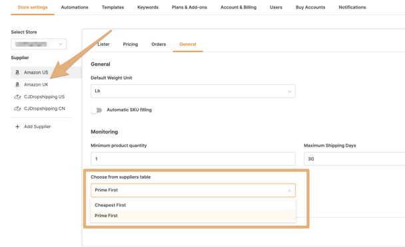This screenshot has width=405, height=247.
Task: Open the Store settings tab
Action: 33,7
